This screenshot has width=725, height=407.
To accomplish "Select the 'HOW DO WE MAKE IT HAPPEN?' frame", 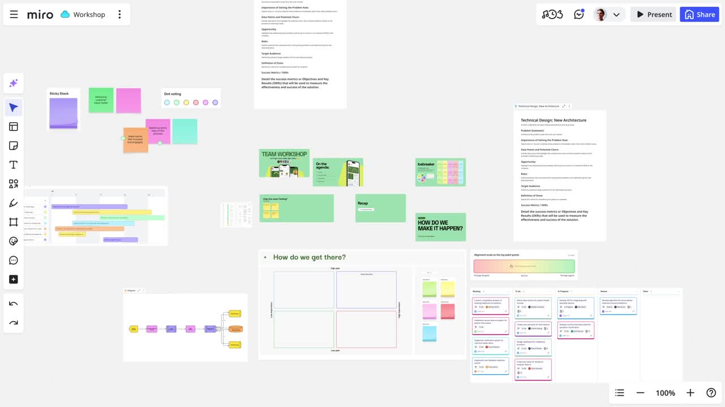I will click(x=441, y=227).
